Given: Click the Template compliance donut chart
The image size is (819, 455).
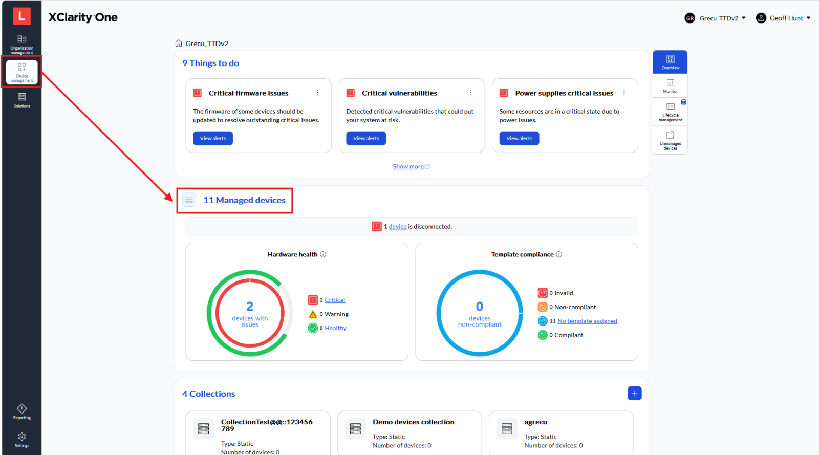Looking at the screenshot, I should (480, 313).
